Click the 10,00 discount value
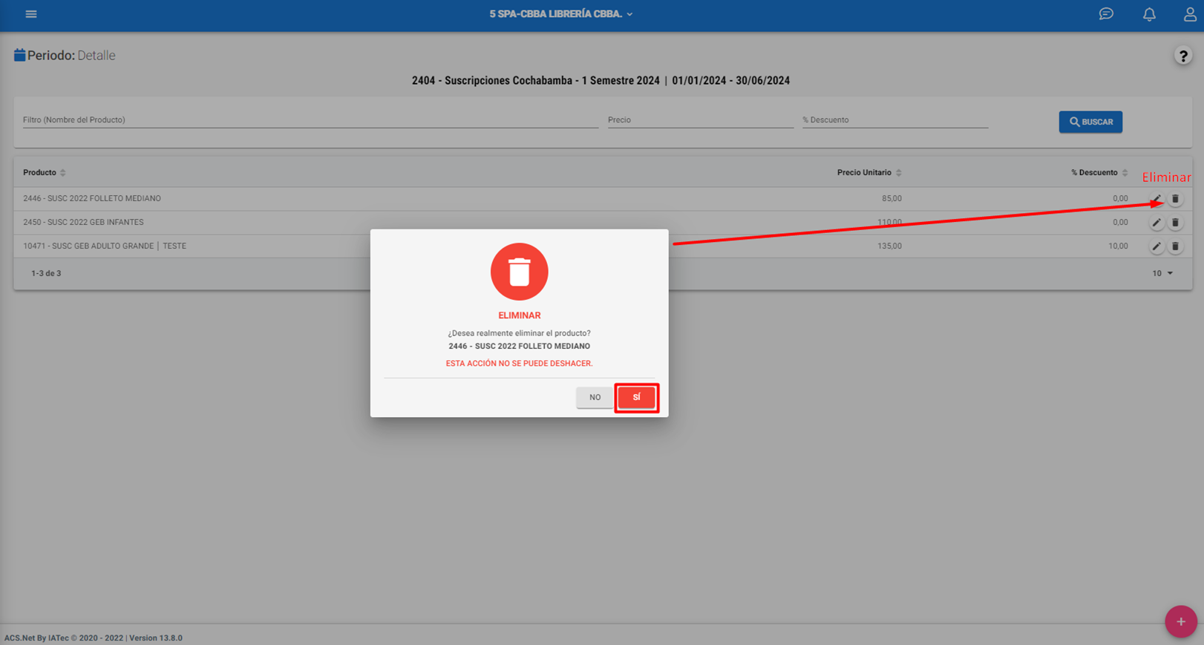1204x645 pixels. click(x=1118, y=246)
